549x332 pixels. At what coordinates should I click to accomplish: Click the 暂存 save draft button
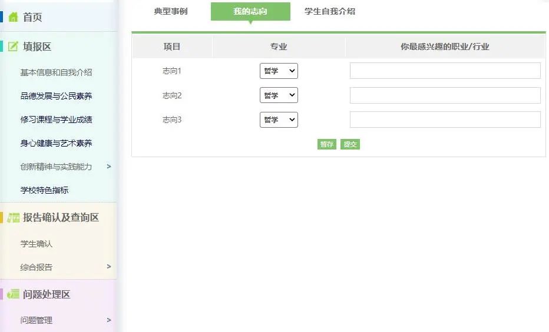tap(327, 144)
